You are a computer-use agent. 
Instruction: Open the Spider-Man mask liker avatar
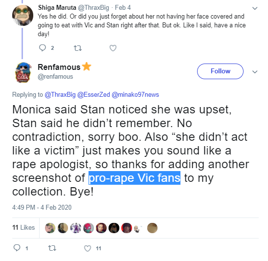(89, 228)
